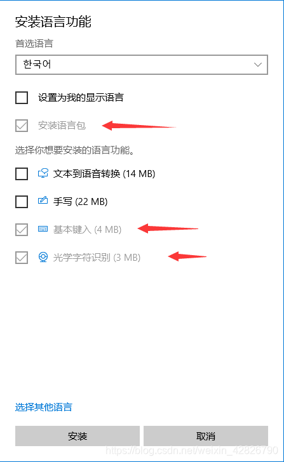Tick the 手写 (22 MB) checkbox
This screenshot has height=462, width=284.
pos(22,202)
